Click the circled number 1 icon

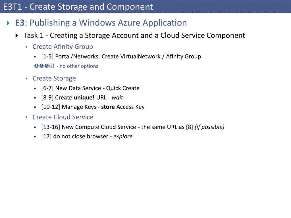coord(36,66)
